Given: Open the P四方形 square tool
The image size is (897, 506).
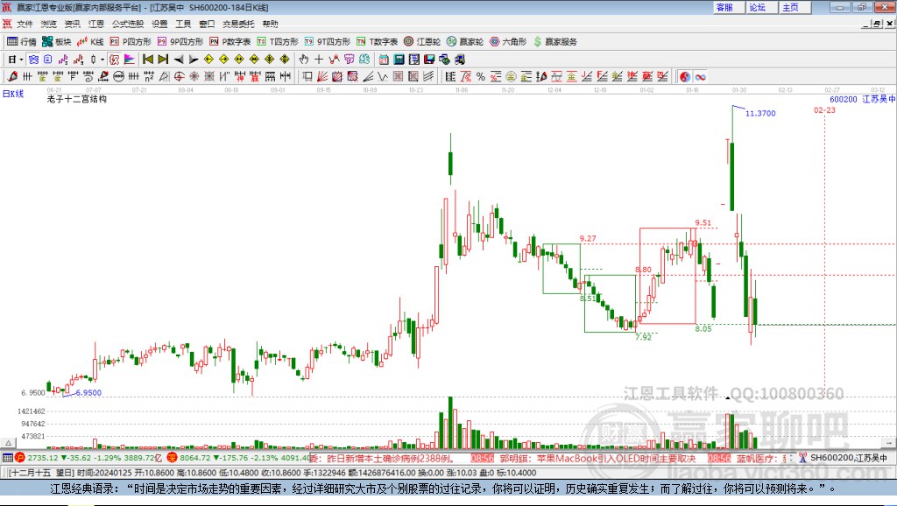Looking at the screenshot, I should point(131,42).
